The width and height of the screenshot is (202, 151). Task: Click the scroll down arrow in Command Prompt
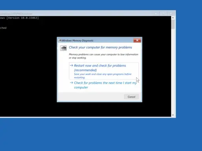point(173,115)
